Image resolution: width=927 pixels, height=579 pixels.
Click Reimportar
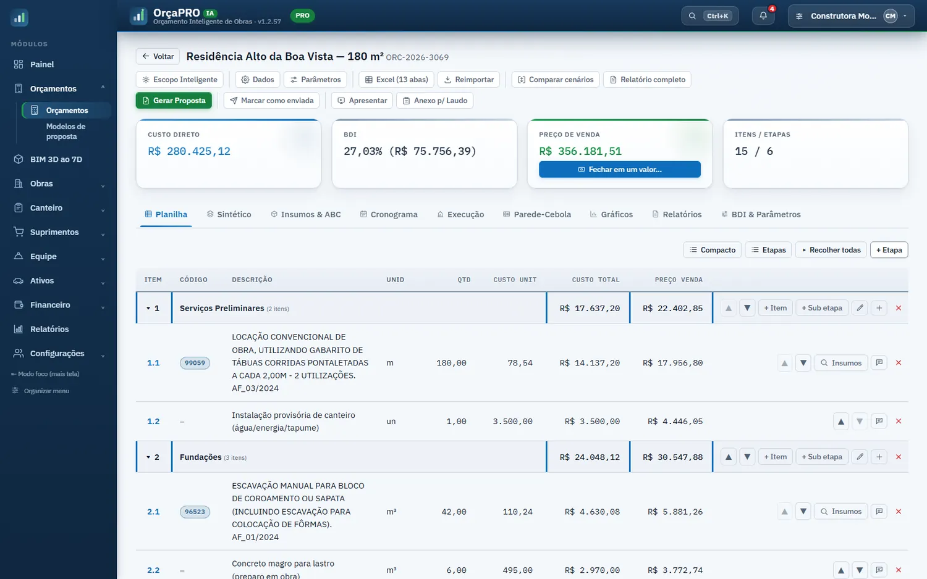point(468,80)
